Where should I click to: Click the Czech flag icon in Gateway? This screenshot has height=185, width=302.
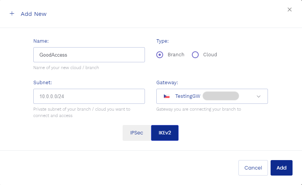tap(167, 96)
